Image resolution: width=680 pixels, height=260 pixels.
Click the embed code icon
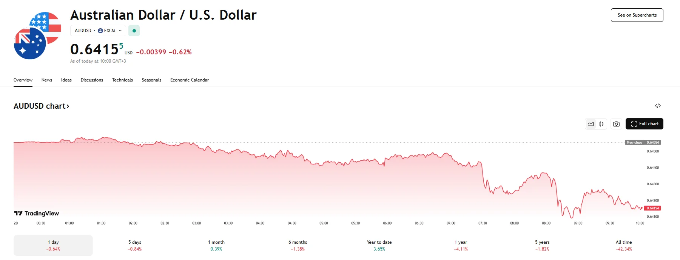(x=658, y=106)
